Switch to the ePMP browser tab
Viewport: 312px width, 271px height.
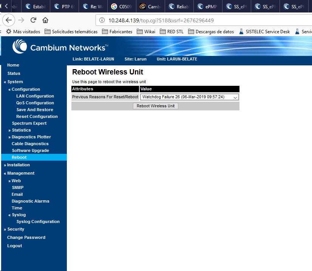(x=207, y=6)
